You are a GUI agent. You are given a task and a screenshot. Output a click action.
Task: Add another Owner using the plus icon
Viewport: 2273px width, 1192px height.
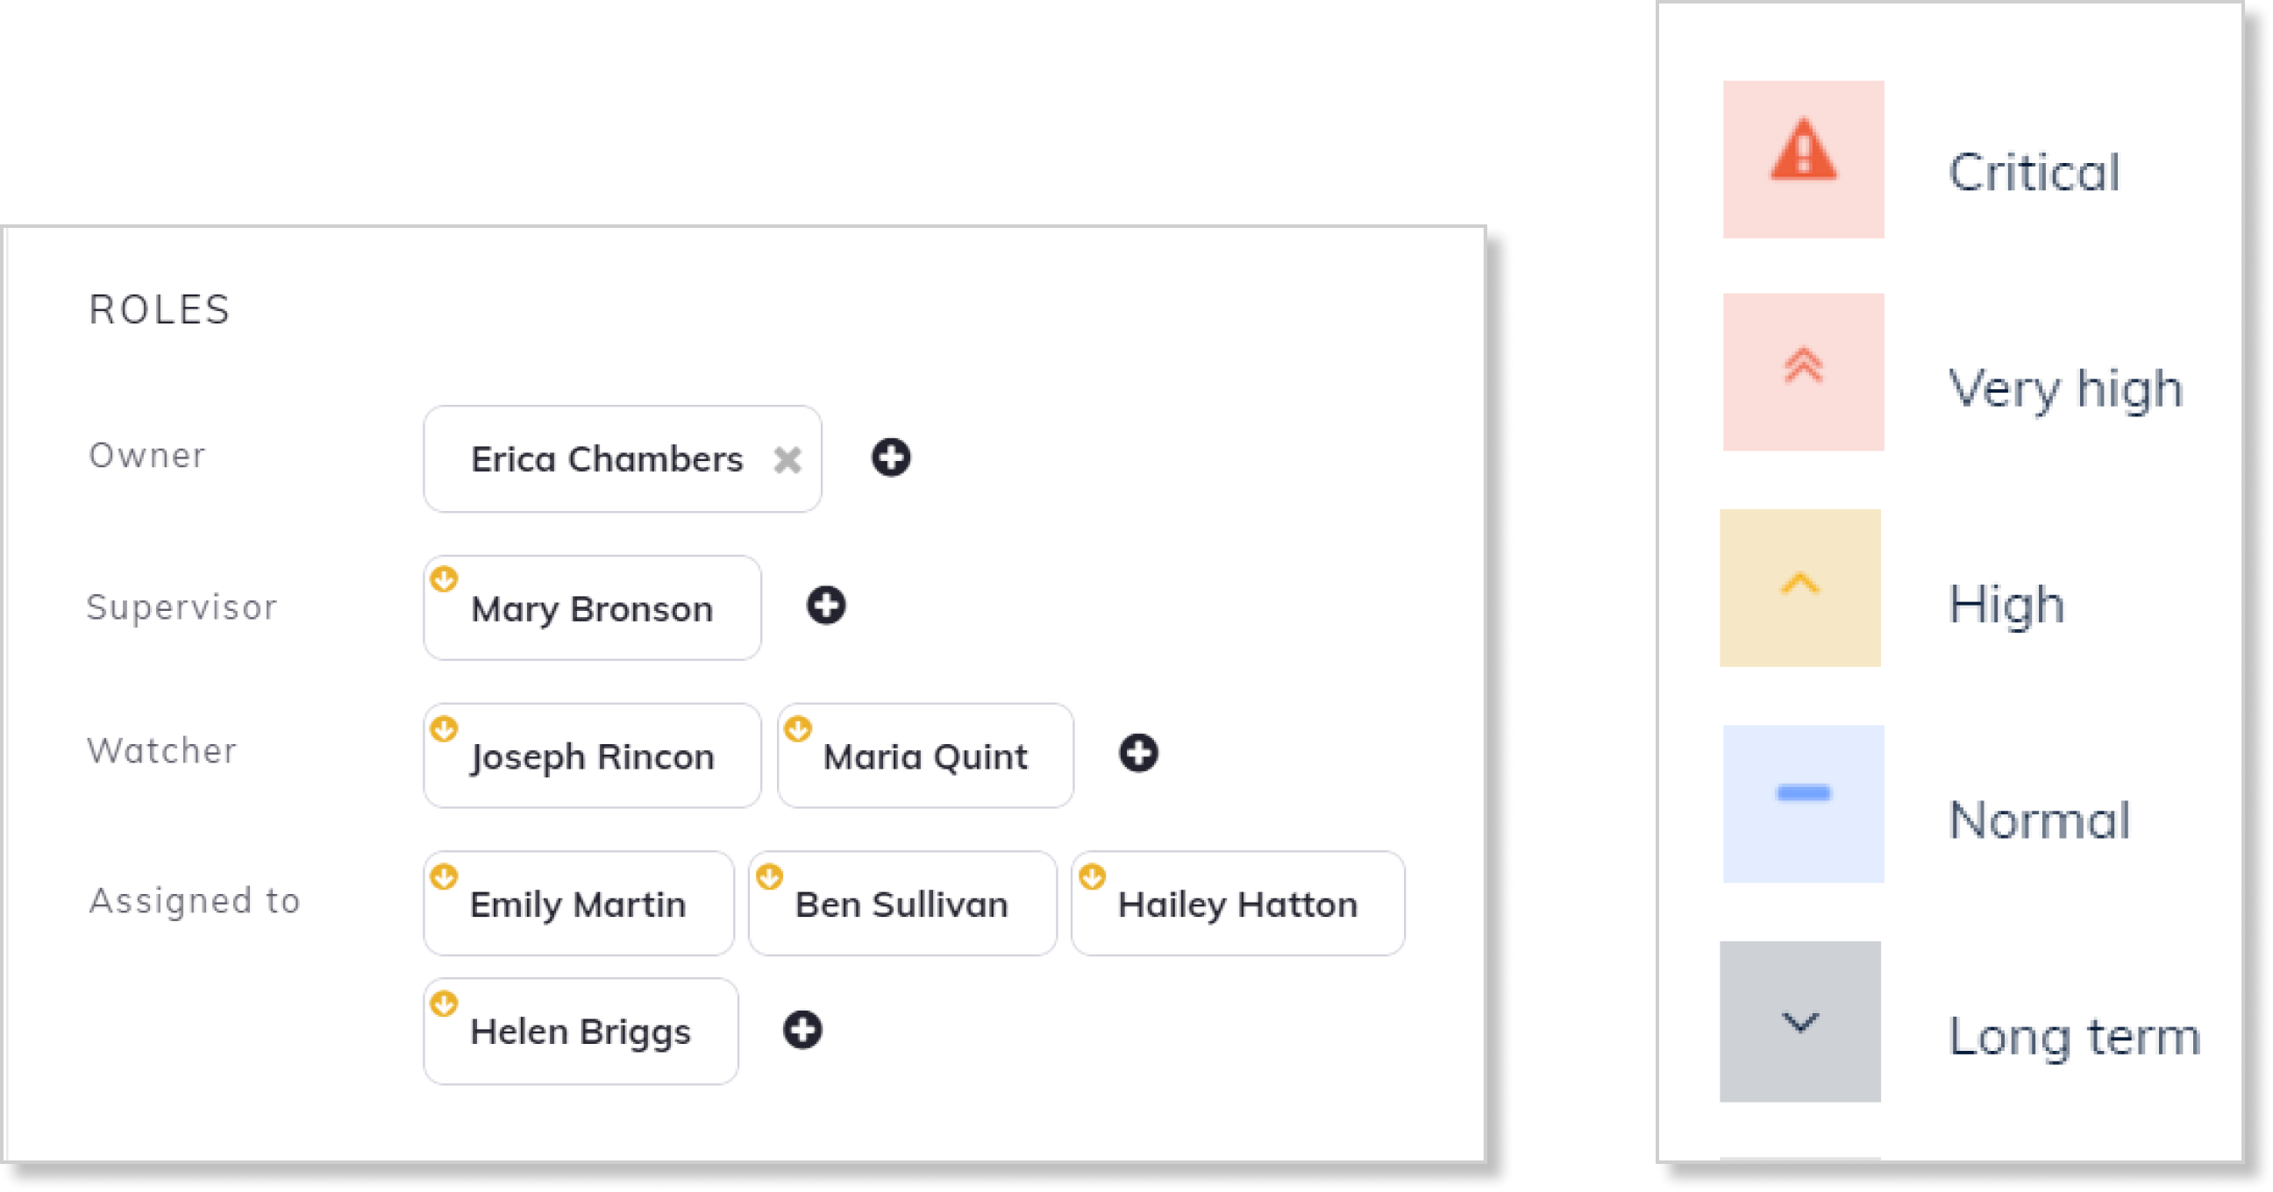[893, 458]
